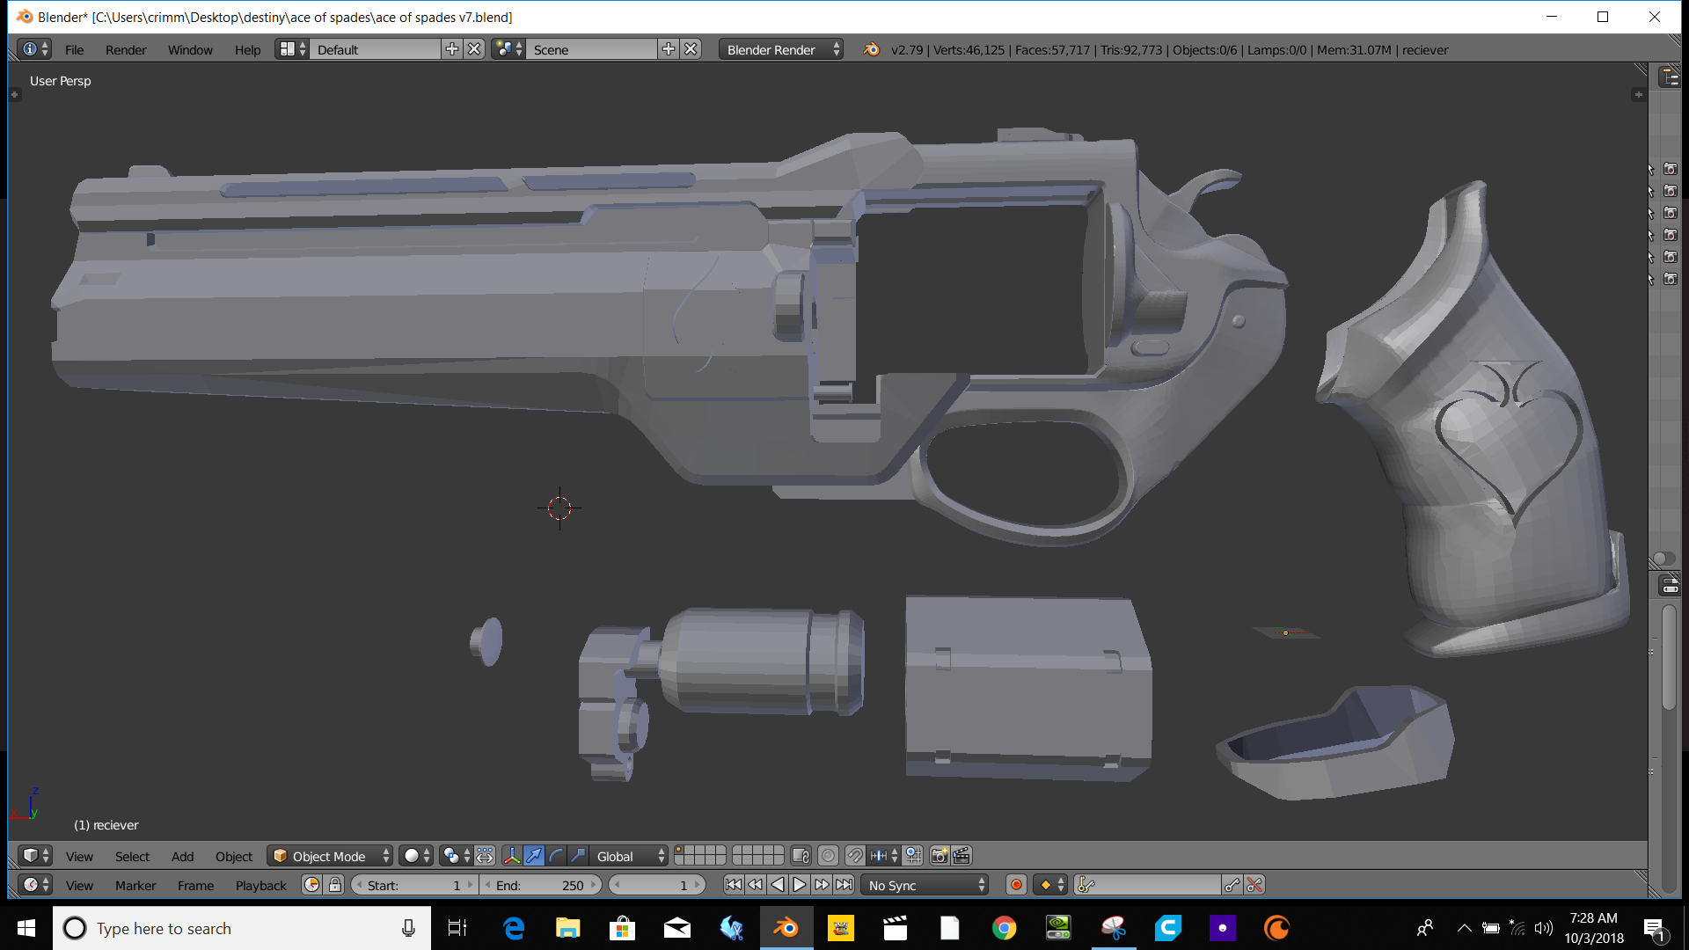Image resolution: width=1689 pixels, height=950 pixels.
Task: Click the Start frame field
Action: click(413, 885)
